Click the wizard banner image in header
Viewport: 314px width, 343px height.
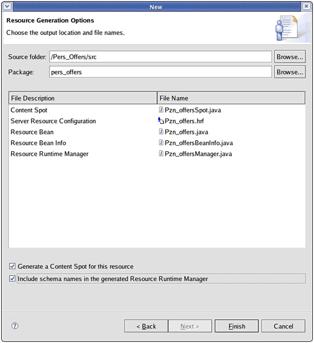(292, 28)
